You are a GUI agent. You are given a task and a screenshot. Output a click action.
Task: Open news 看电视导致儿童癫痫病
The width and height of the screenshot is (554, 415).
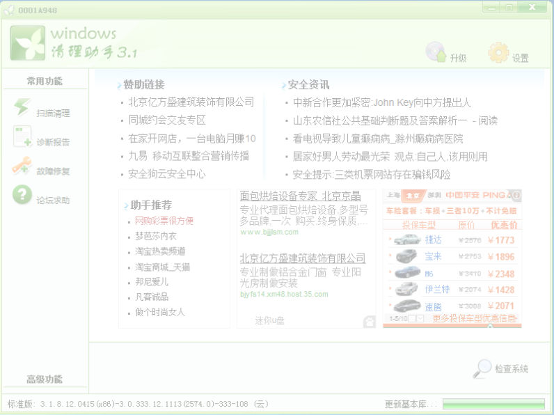tap(378, 139)
